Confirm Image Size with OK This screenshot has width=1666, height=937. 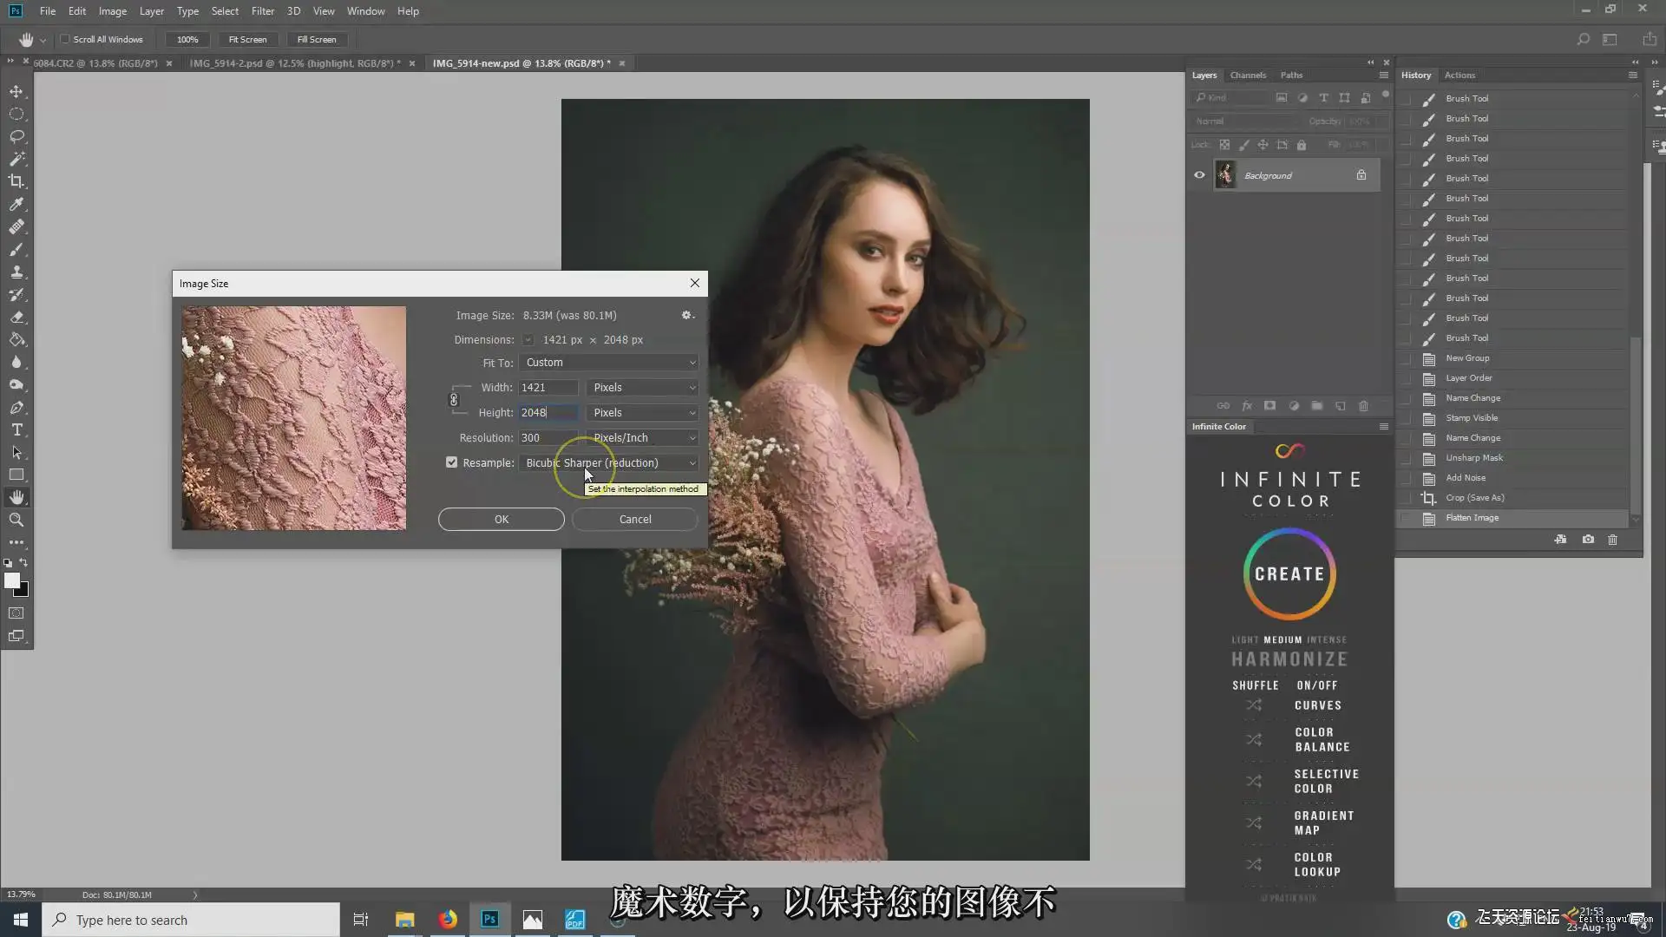point(502,519)
